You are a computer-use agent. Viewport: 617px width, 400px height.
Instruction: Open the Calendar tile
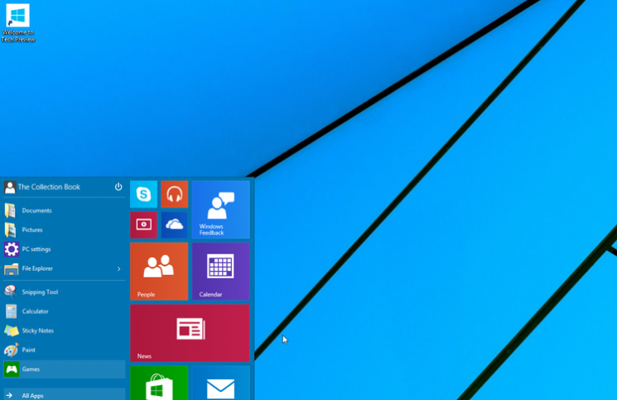click(x=221, y=272)
